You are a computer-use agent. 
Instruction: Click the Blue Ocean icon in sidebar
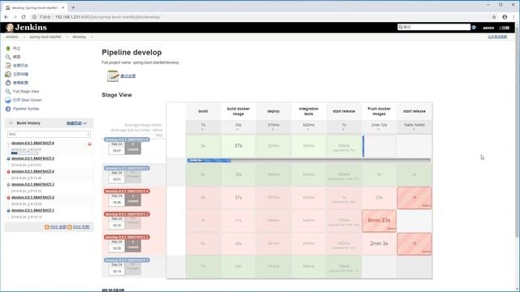8,100
